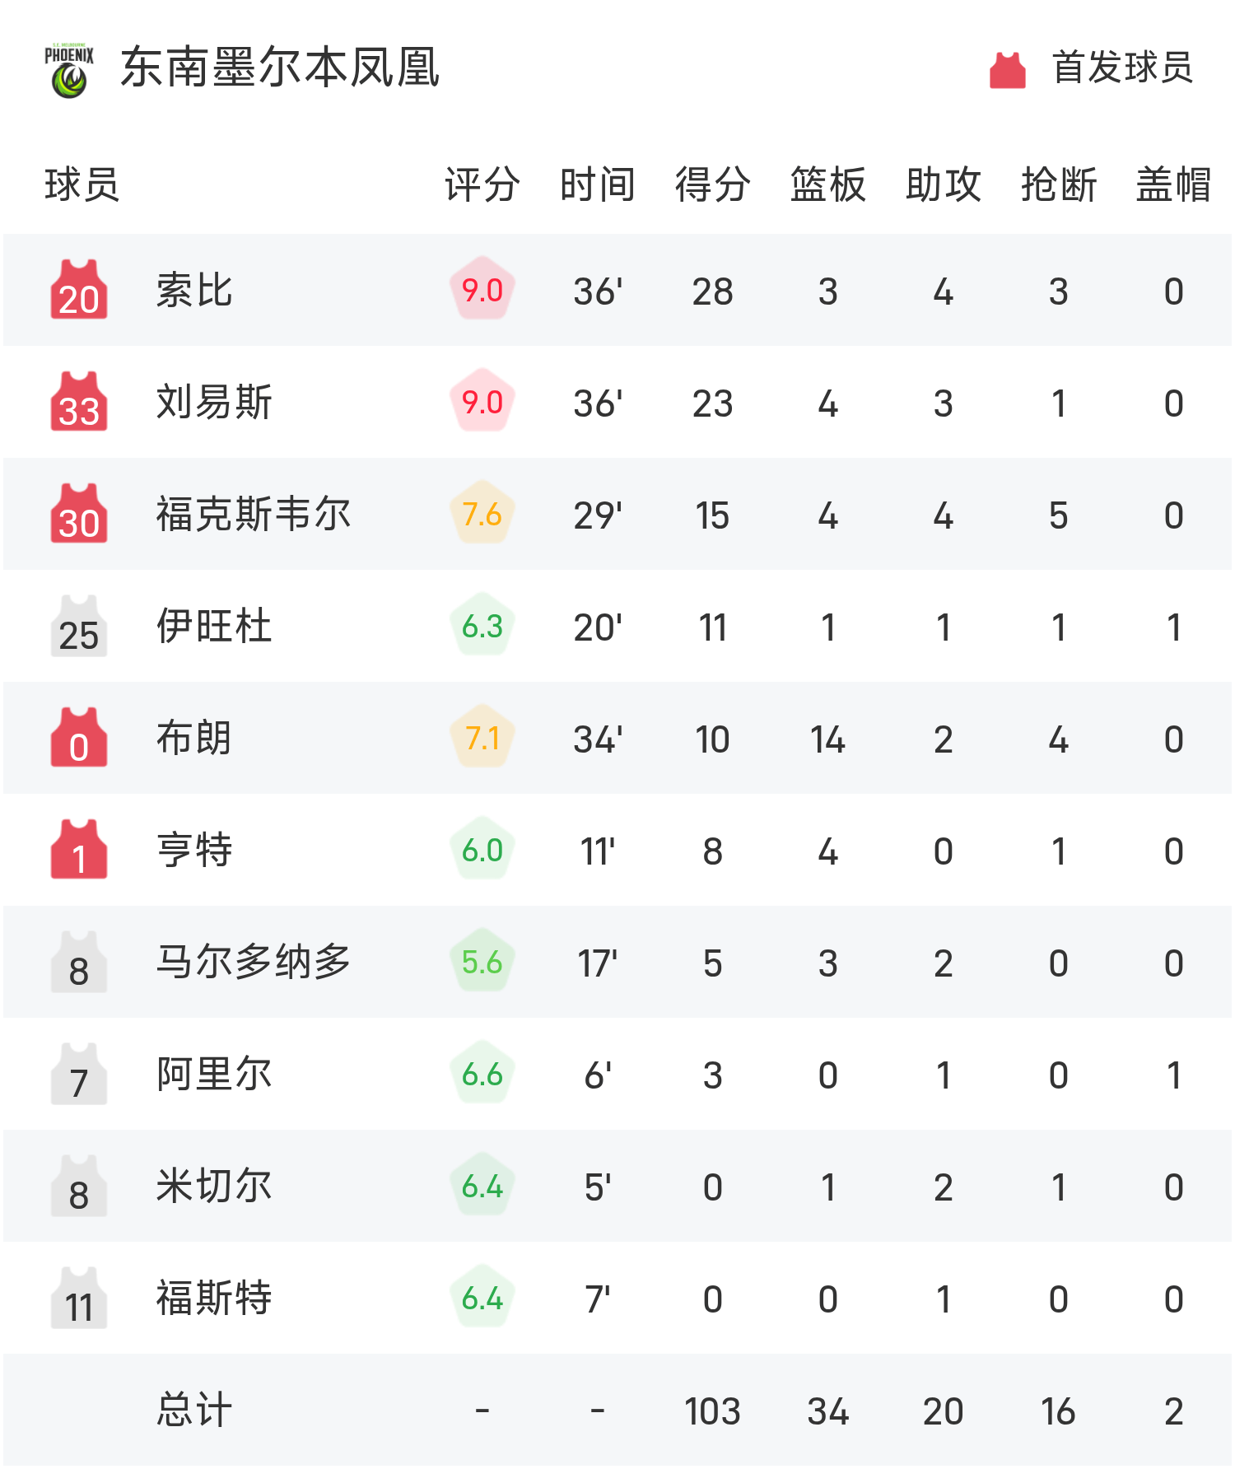Viewport: 1235px width, 1469px height.
Task: Select player 福克斯韦尔's name
Action: tap(254, 515)
